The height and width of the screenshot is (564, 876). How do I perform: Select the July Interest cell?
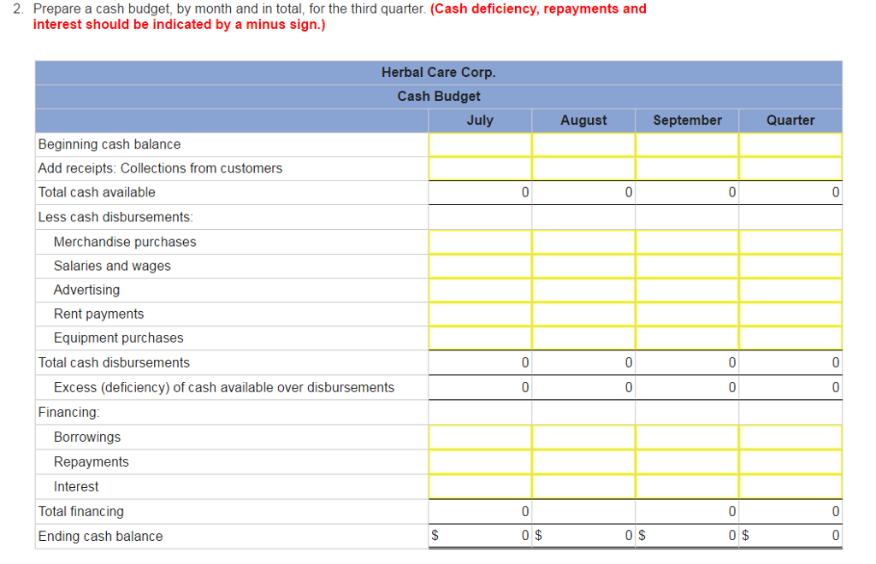480,486
